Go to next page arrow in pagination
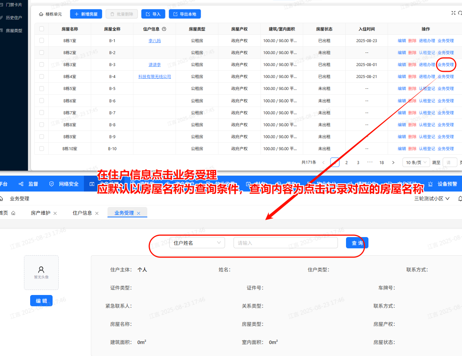The height and width of the screenshot is (356, 462). (393, 163)
